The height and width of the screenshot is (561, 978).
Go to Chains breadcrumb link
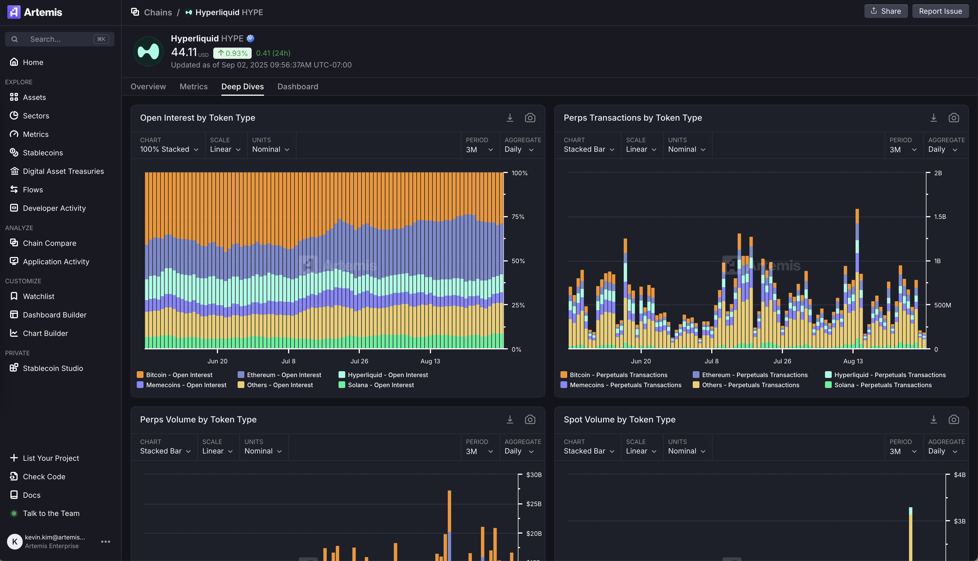(158, 12)
